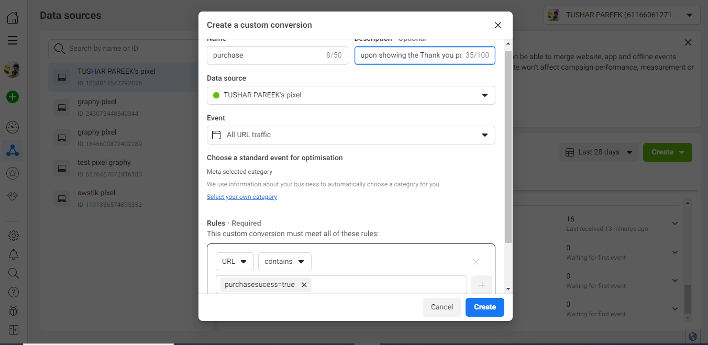708x345 pixels.
Task: Select graphy pixel ID 243073448540344
Action: click(x=107, y=107)
